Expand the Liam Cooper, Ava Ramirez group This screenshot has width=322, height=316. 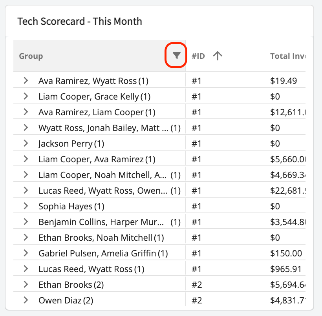[26, 159]
